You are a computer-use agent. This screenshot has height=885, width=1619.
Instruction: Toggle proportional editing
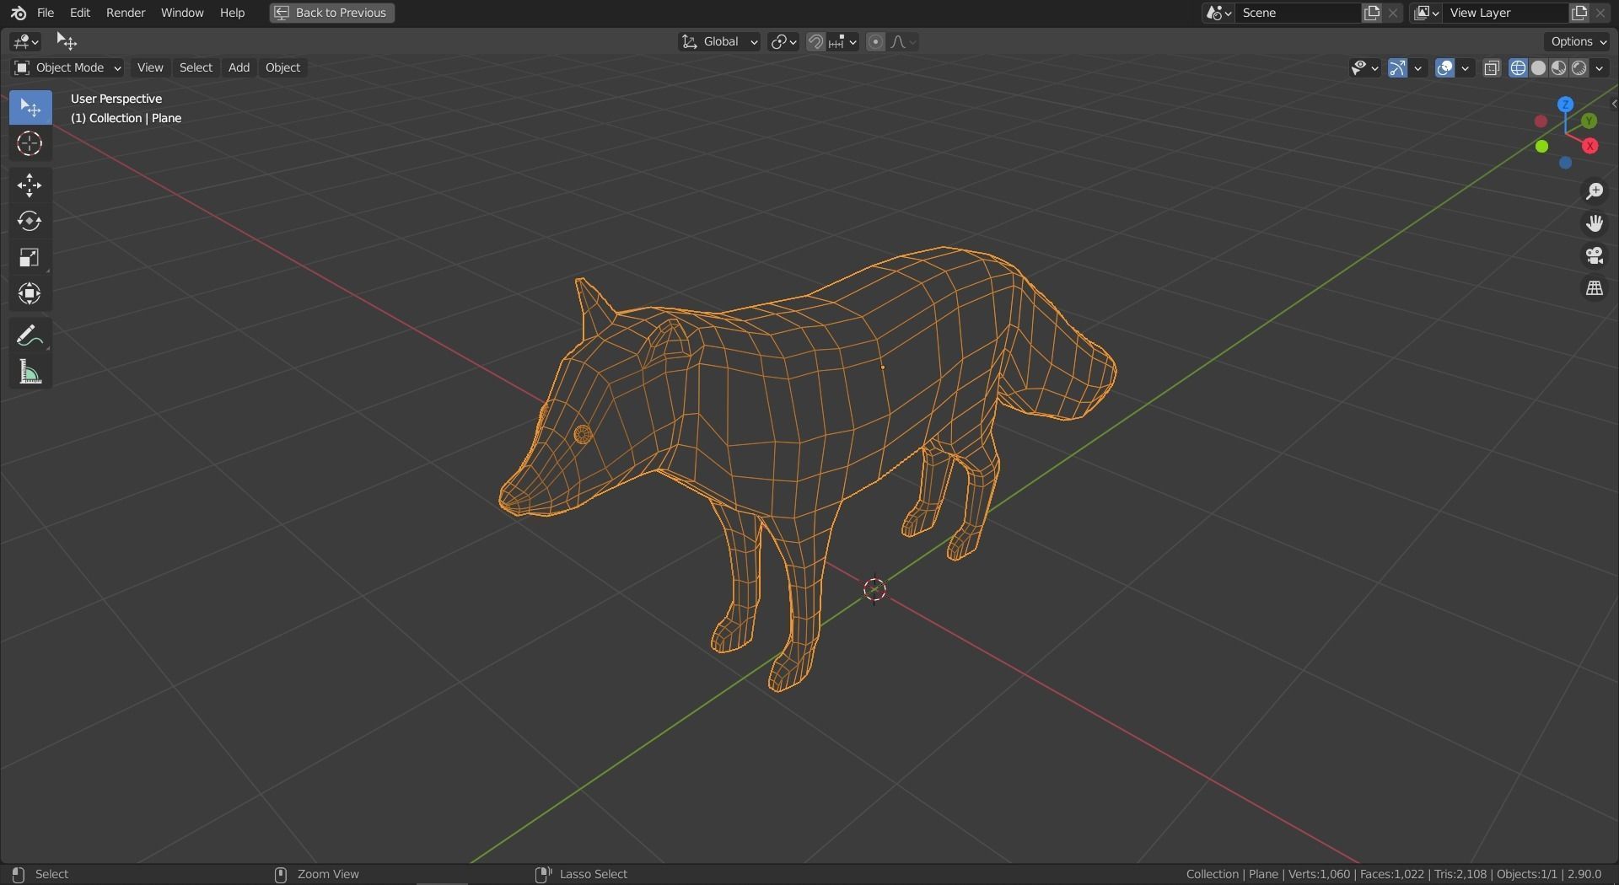[875, 41]
